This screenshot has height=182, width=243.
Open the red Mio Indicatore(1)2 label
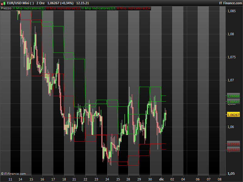point(63,8)
